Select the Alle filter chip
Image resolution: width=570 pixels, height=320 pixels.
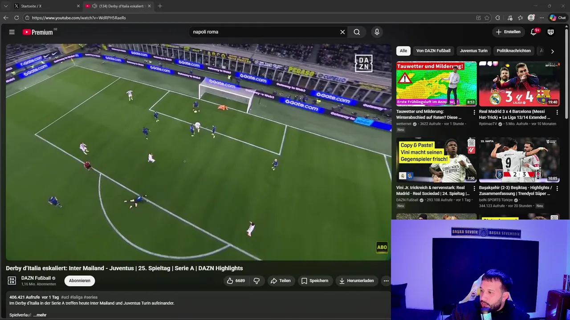pos(403,51)
